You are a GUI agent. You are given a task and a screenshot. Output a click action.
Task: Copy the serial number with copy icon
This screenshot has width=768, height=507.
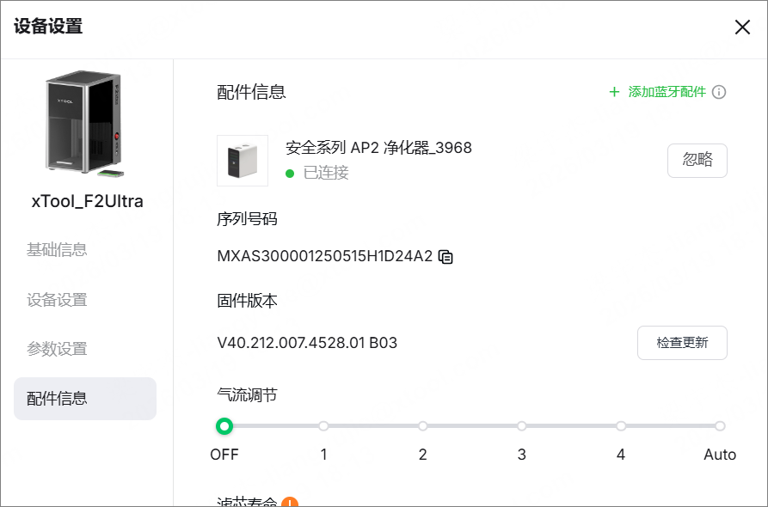click(445, 256)
